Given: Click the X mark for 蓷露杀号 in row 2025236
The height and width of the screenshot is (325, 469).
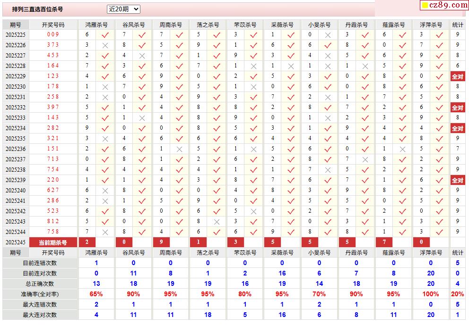Looking at the screenshot, I should pos(403,150).
